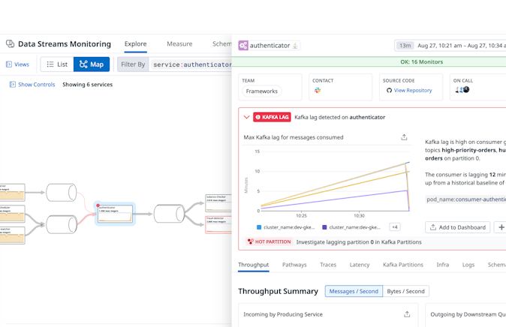Expand the Views side panel

click(x=18, y=64)
